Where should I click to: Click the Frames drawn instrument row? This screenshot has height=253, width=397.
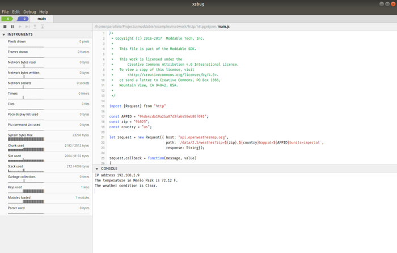48,53
